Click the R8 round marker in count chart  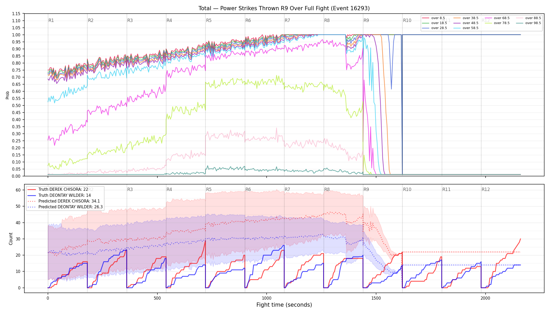pyautogui.click(x=327, y=189)
